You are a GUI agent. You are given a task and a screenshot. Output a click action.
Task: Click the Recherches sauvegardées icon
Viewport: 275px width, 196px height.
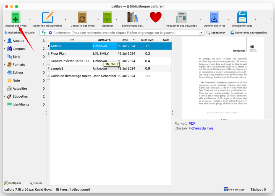click(x=232, y=33)
